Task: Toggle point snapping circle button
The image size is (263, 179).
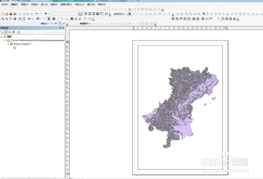Action: (52, 23)
